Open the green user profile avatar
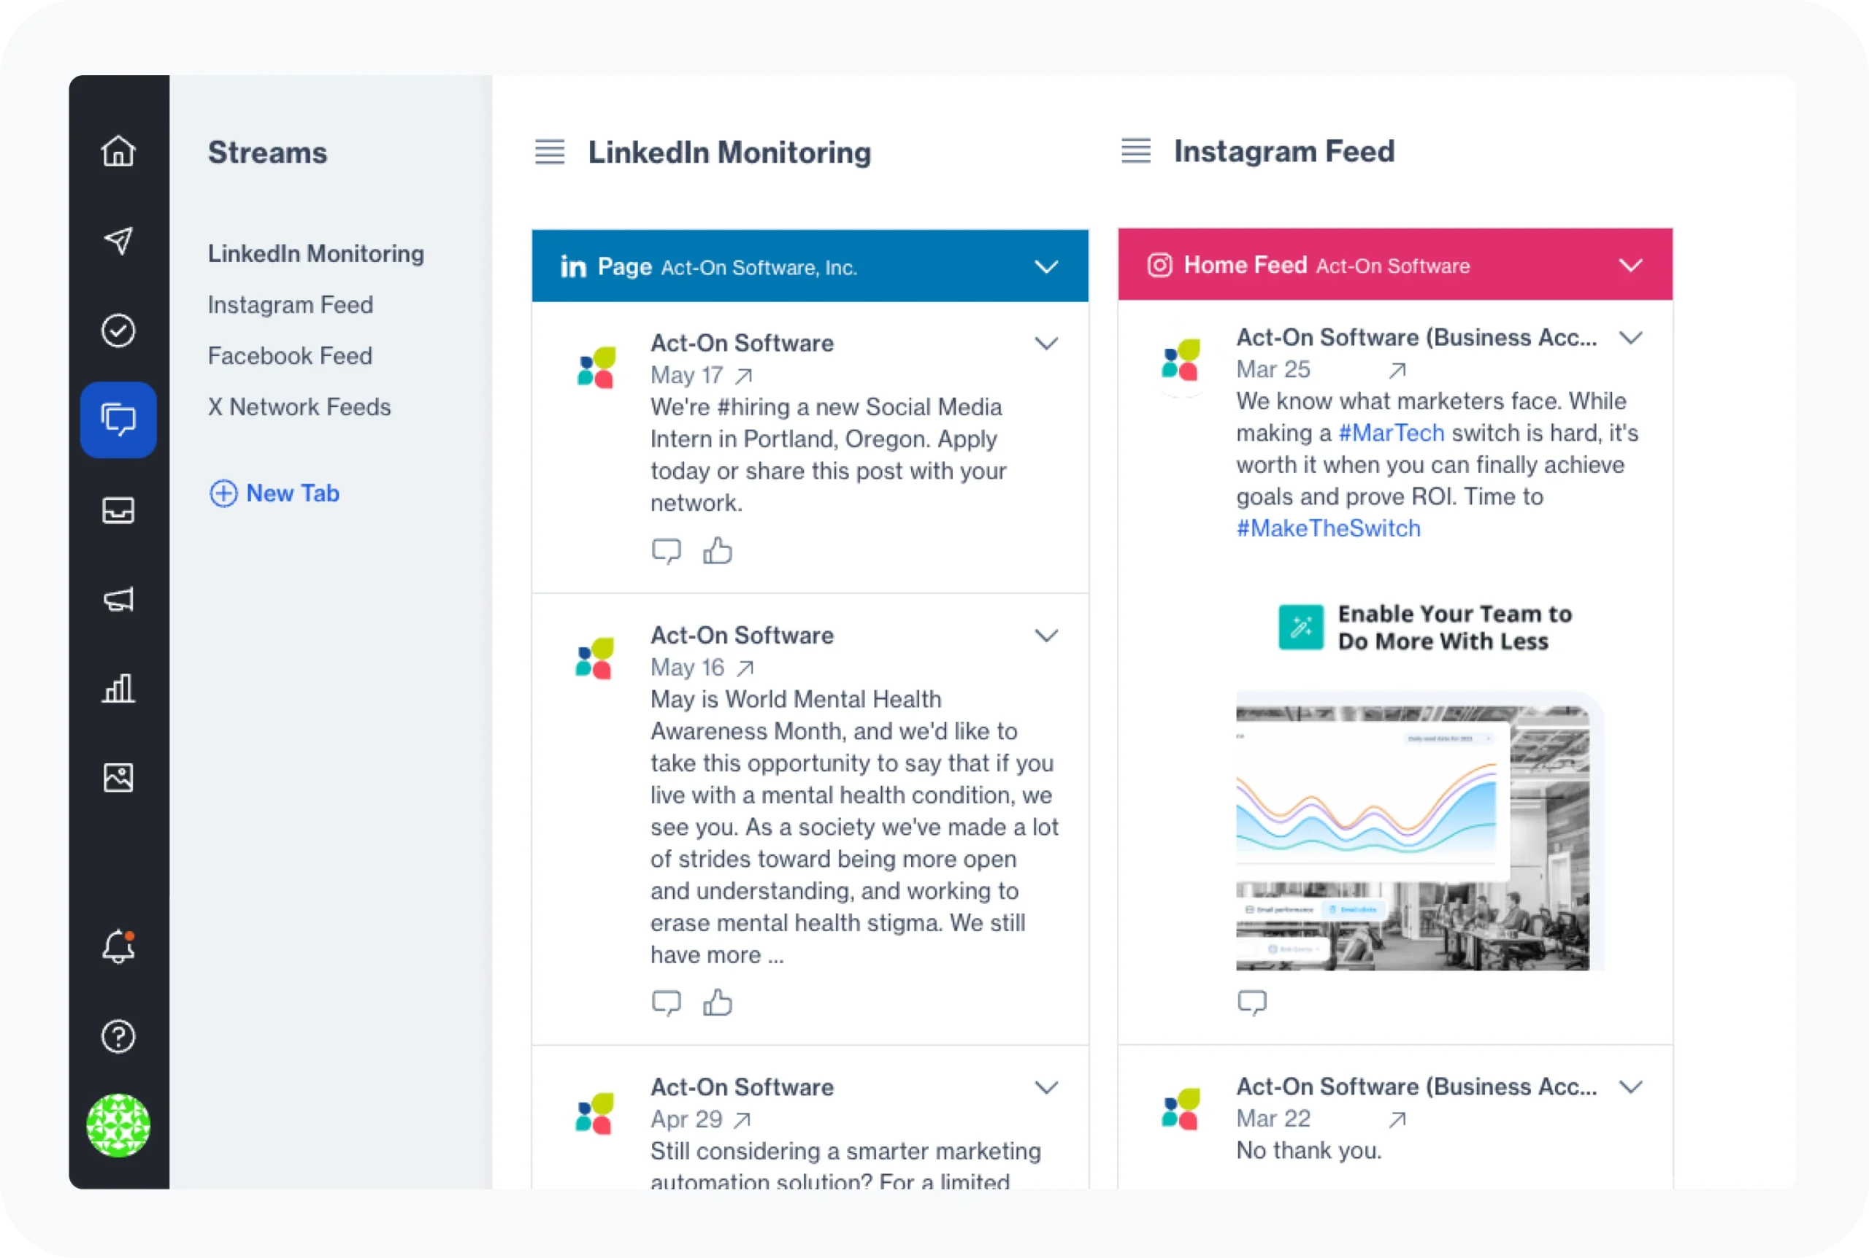 pos(118,1124)
